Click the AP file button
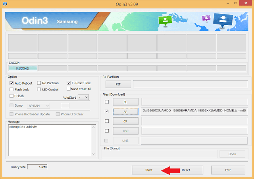This screenshot has width=254, height=179. [125, 111]
